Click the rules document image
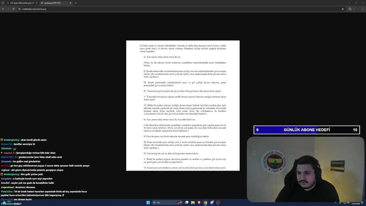The image size is (366, 206). [183, 106]
